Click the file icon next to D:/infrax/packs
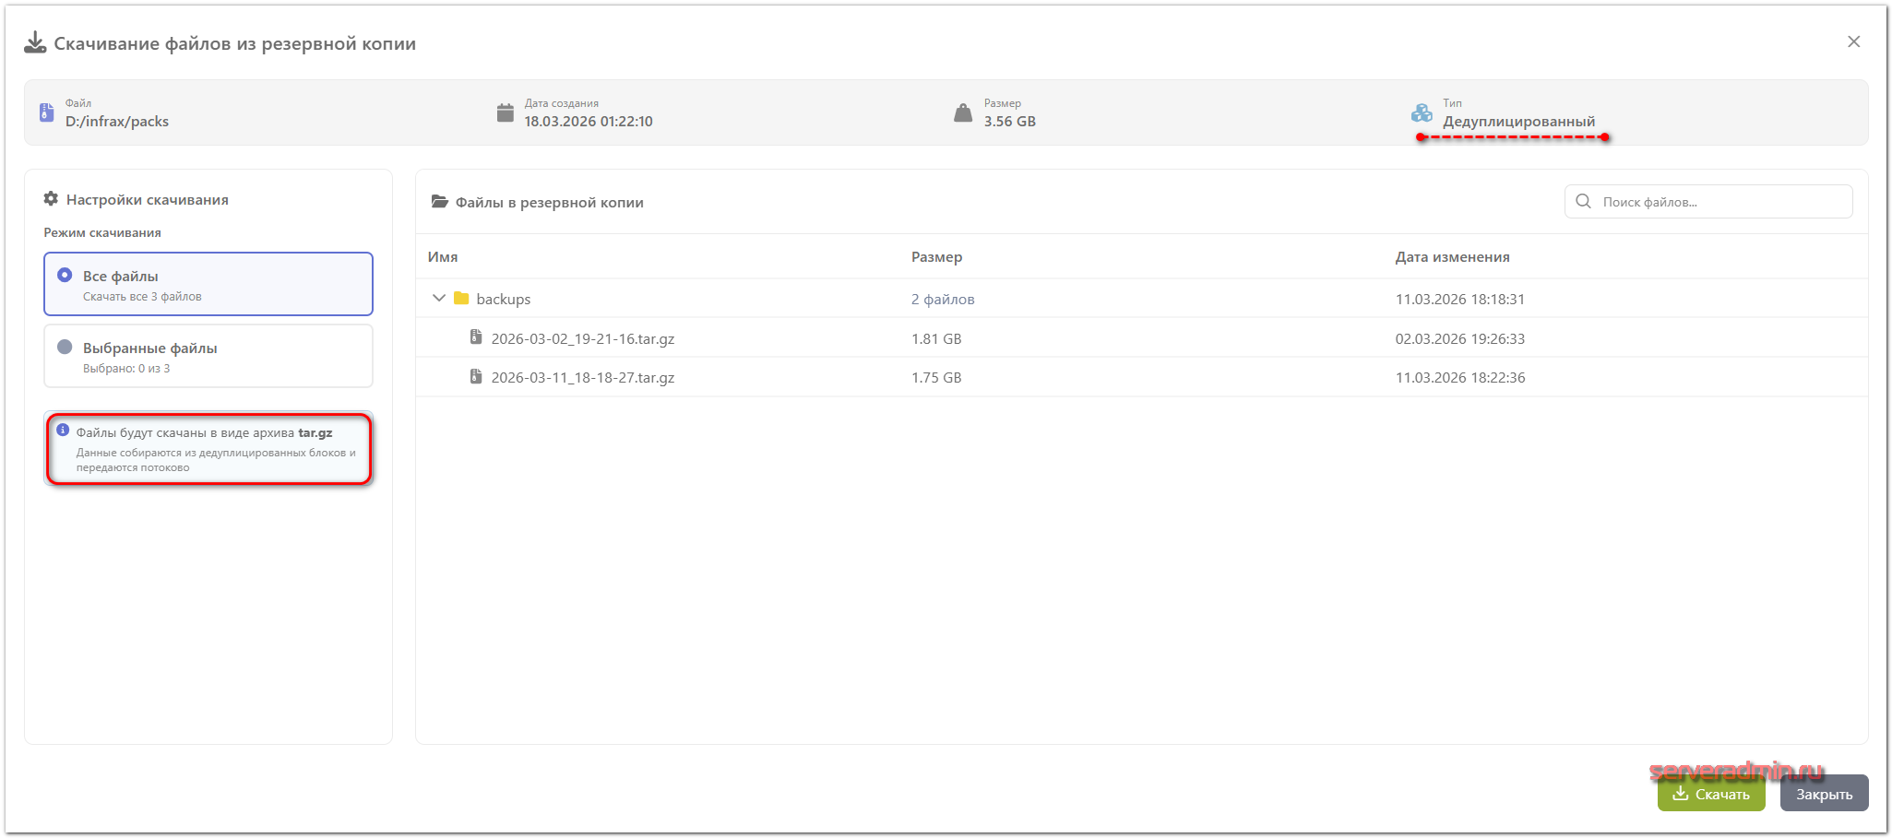This screenshot has width=1892, height=838. [47, 112]
